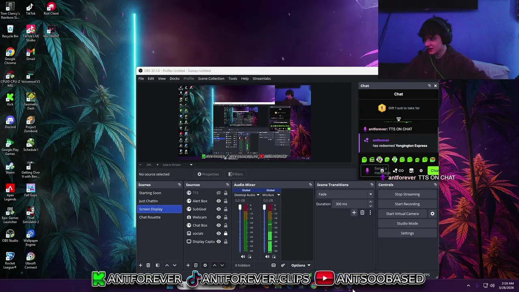The image size is (519, 292).
Task: Remove the selected scene using trash icon
Action: [x=148, y=265]
